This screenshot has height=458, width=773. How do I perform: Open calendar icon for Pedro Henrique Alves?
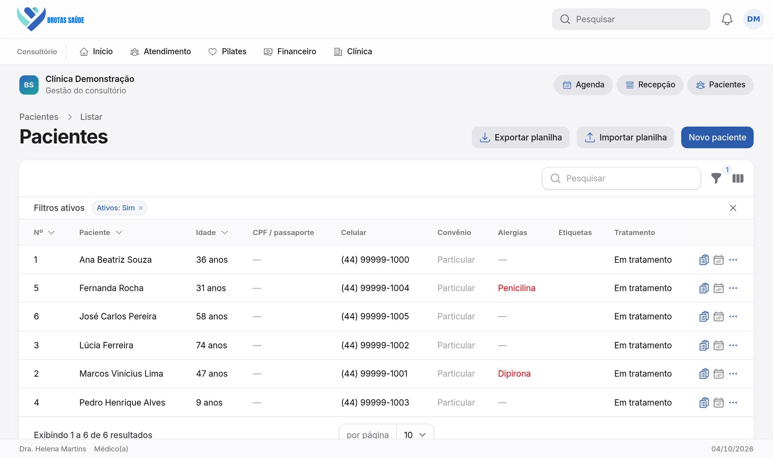pyautogui.click(x=719, y=402)
